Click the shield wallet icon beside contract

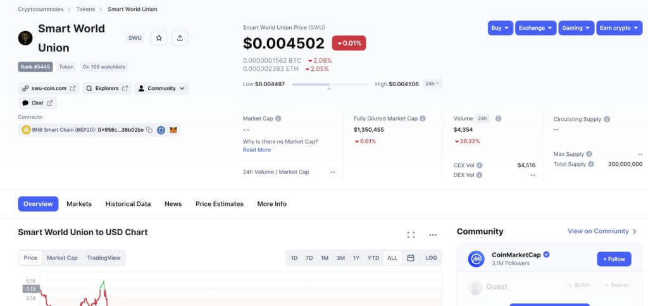[161, 131]
